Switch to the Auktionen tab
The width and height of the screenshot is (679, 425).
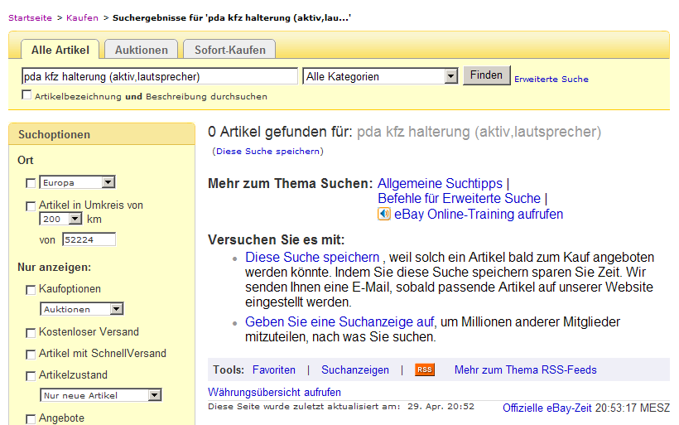tap(141, 50)
